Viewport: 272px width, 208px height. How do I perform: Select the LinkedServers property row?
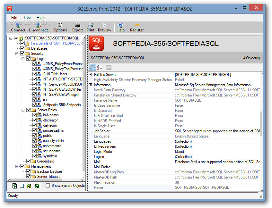tap(174, 146)
